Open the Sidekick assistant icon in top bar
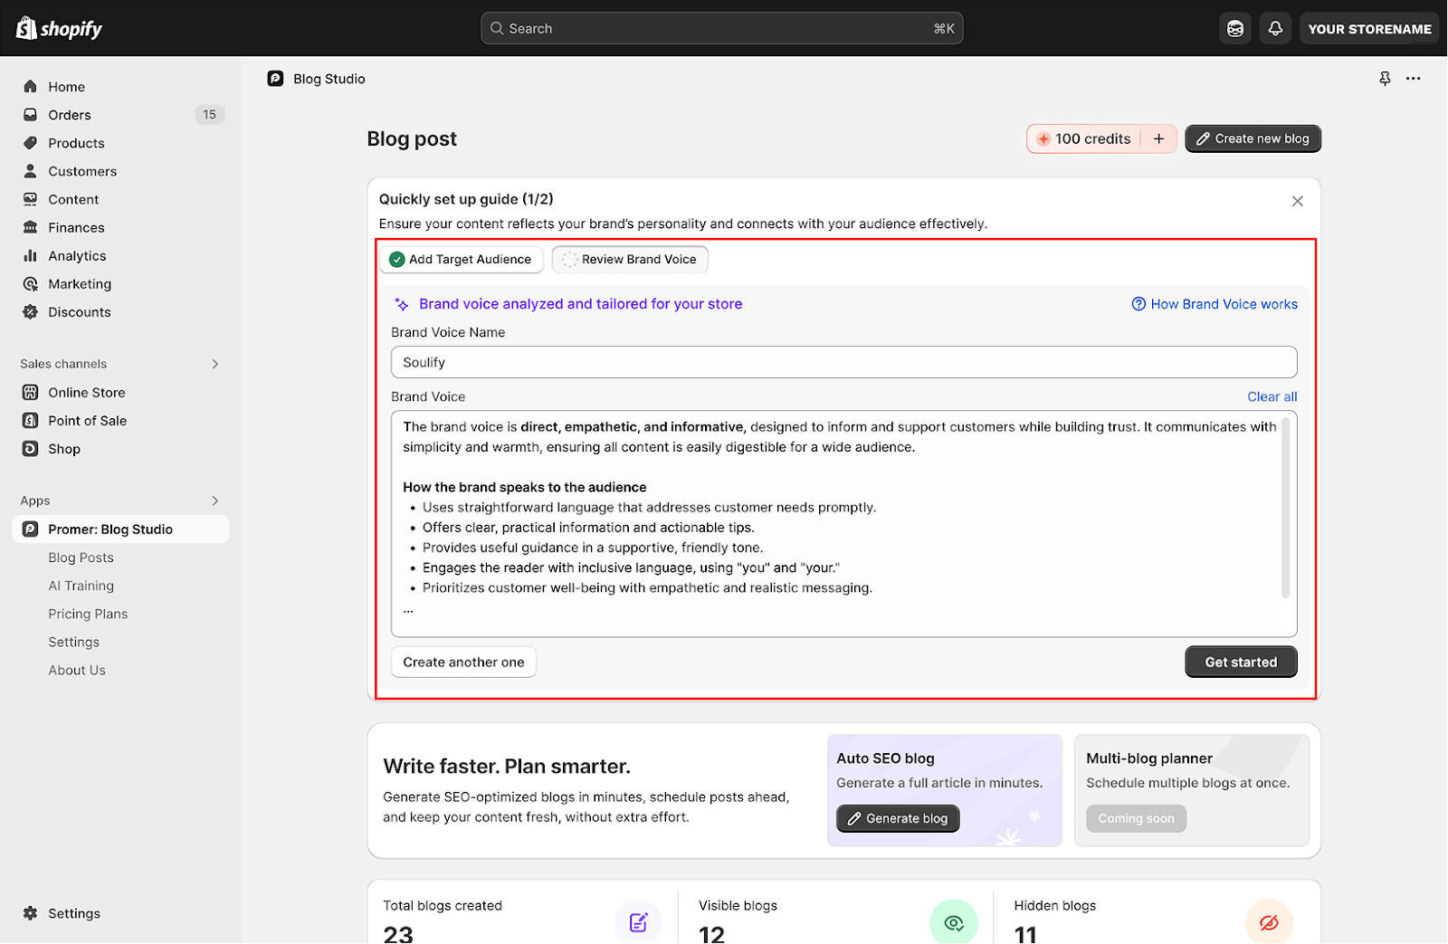1448x944 pixels. [x=1235, y=29]
